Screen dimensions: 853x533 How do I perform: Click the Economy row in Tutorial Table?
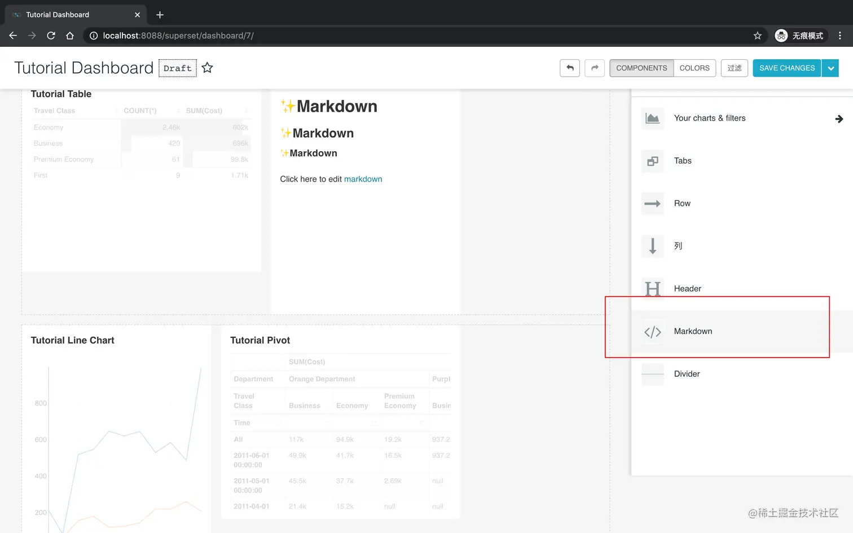[141, 127]
